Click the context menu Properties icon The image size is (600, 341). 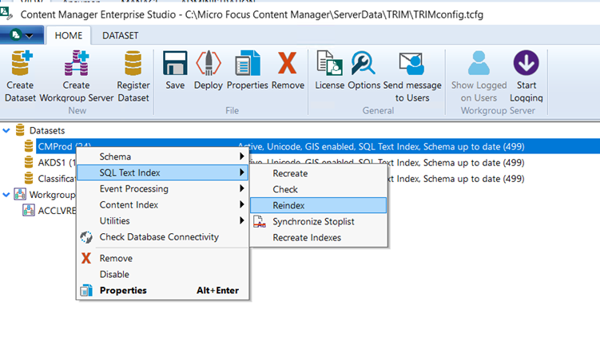click(86, 291)
